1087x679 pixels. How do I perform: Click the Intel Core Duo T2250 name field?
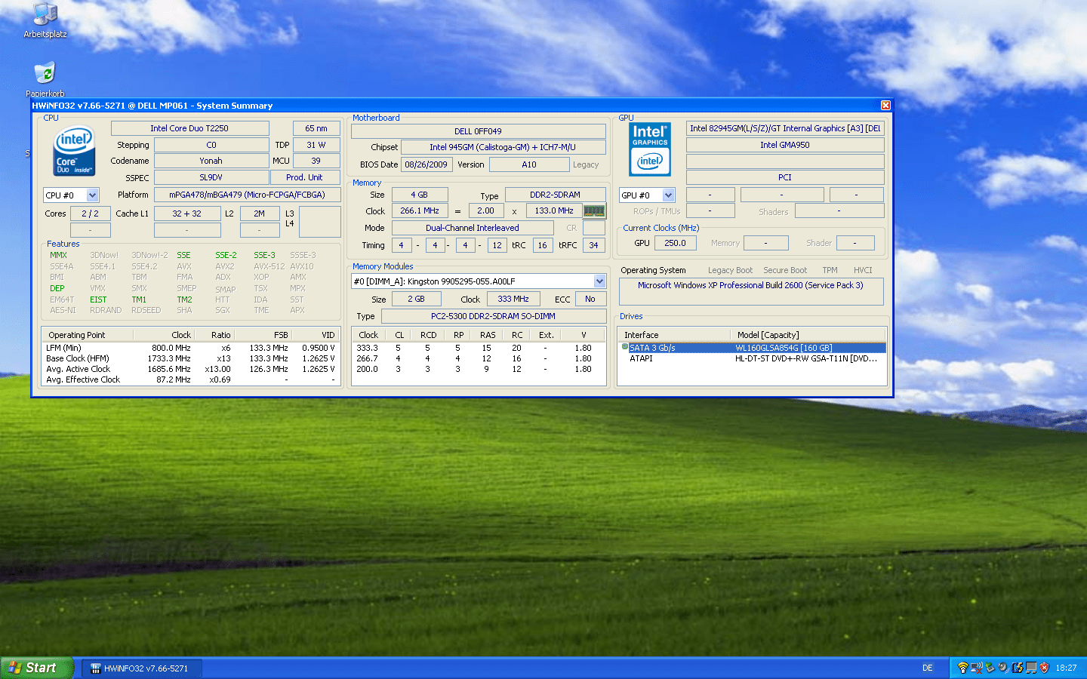189,128
